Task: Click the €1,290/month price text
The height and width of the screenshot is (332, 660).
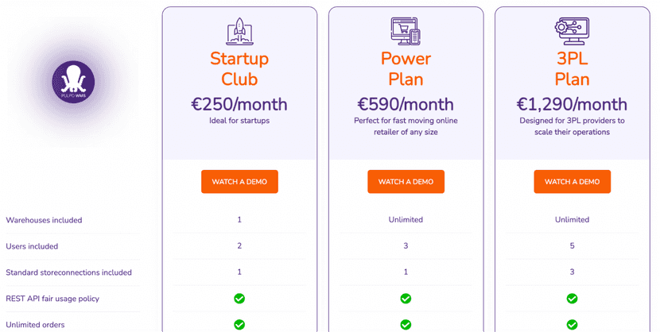Action: pos(572,105)
